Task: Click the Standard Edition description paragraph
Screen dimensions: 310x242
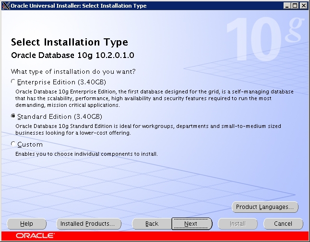Action: [x=148, y=129]
